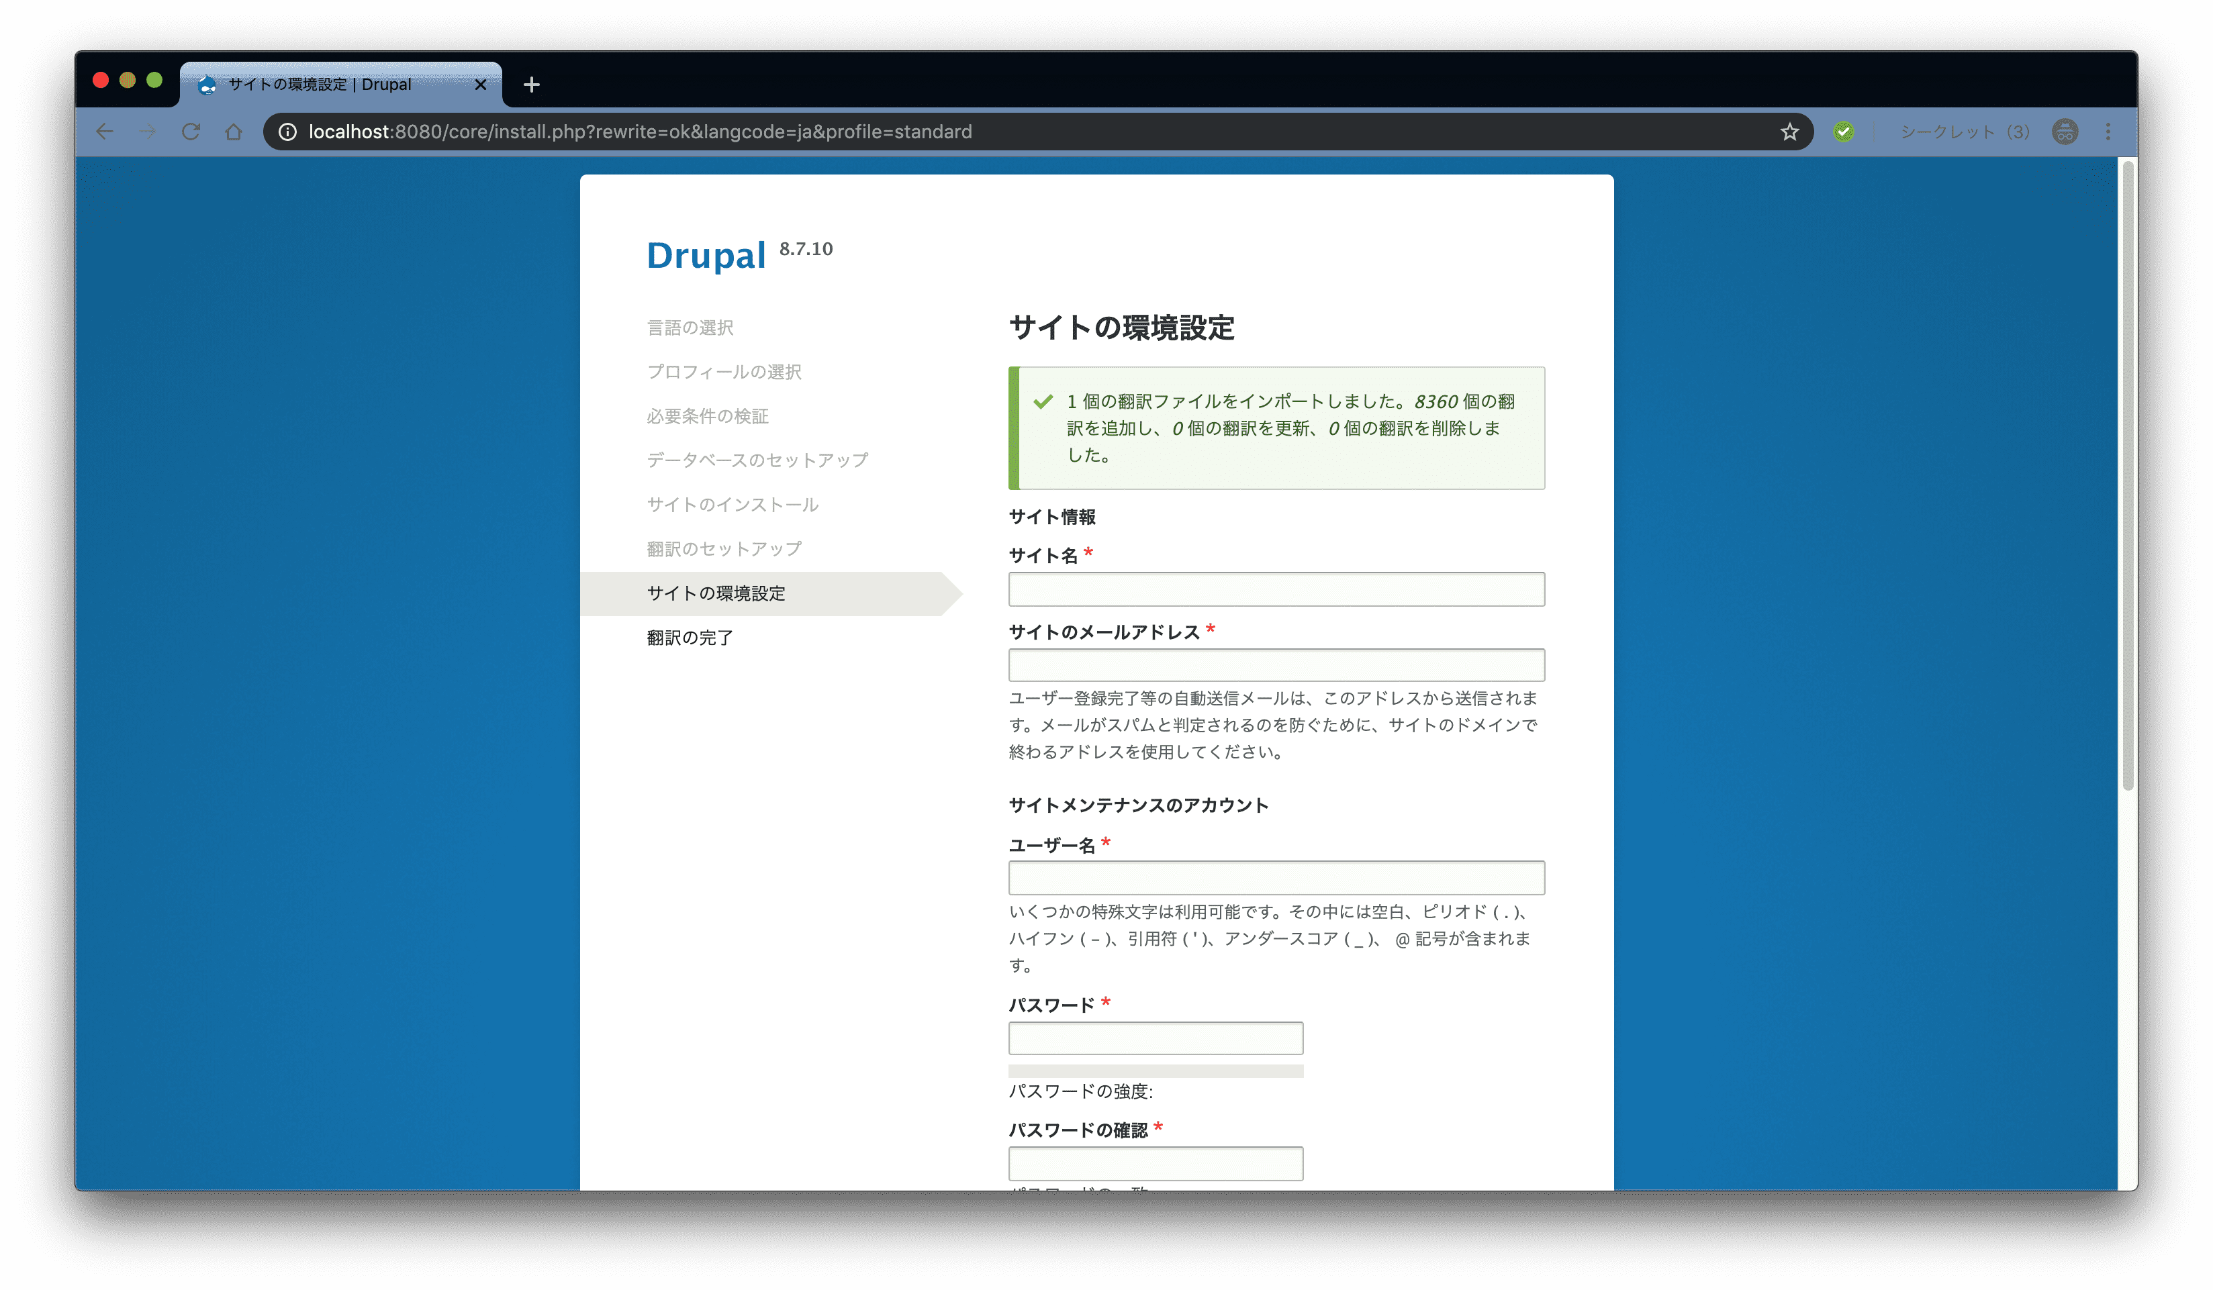The width and height of the screenshot is (2213, 1290).
Task: Click the サイトメンテナンスのアカウント heading
Action: tap(1138, 805)
